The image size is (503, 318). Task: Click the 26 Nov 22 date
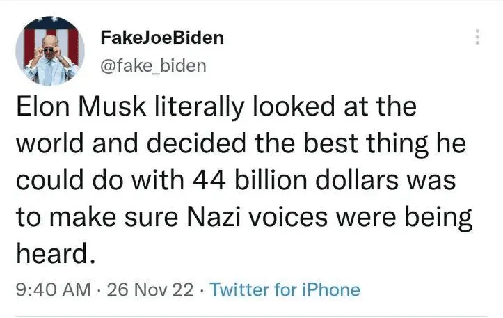click(x=152, y=289)
